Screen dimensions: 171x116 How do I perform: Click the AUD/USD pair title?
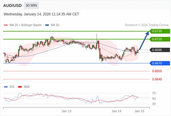(x=12, y=6)
